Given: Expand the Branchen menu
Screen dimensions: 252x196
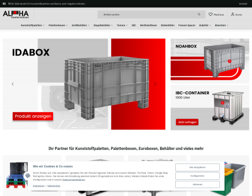Looking at the screenshot, I should point(222,25).
